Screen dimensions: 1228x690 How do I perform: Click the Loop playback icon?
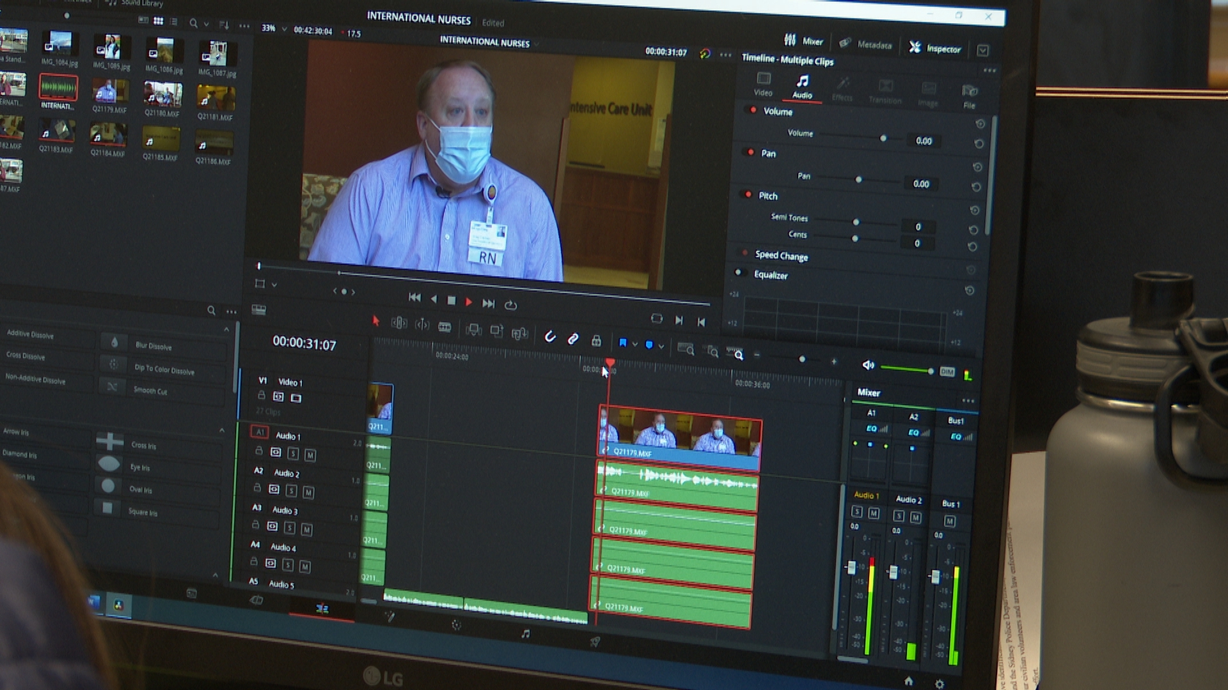pos(510,305)
